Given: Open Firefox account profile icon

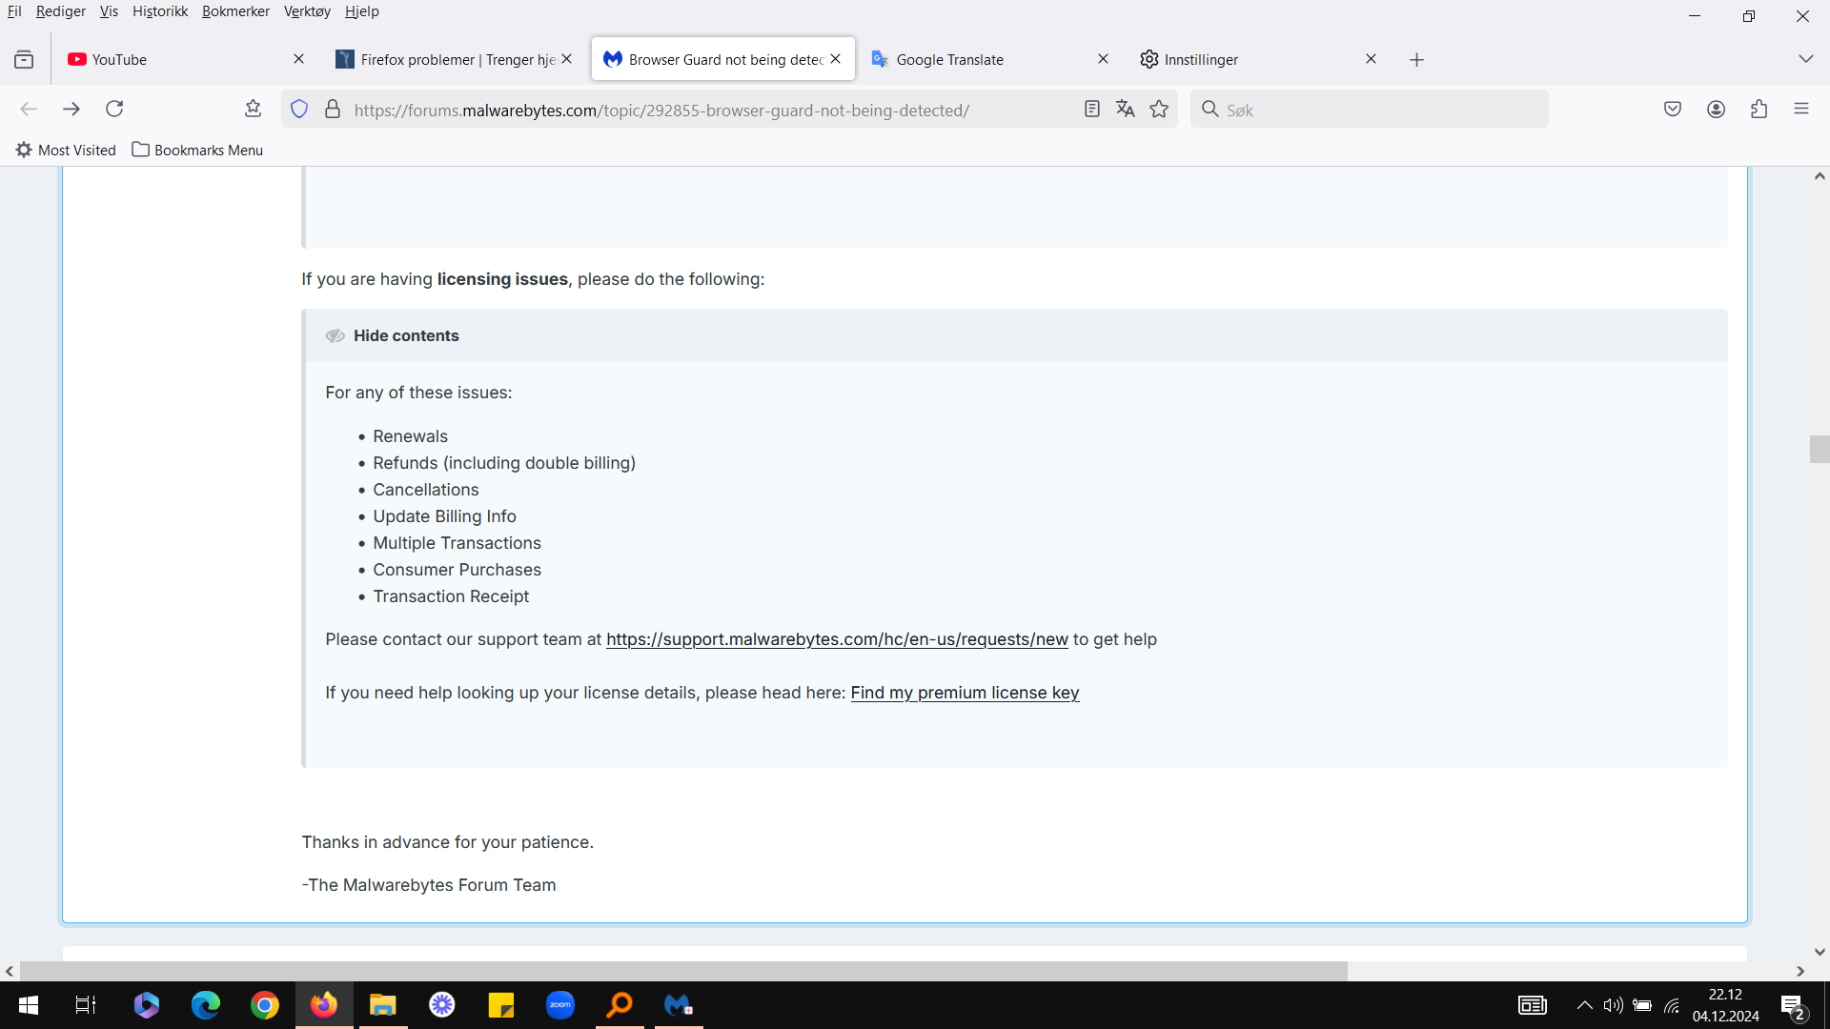Looking at the screenshot, I should (1717, 110).
